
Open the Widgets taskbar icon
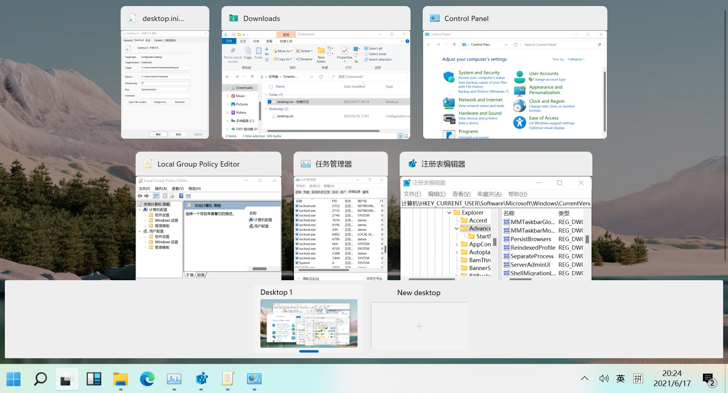click(x=94, y=379)
